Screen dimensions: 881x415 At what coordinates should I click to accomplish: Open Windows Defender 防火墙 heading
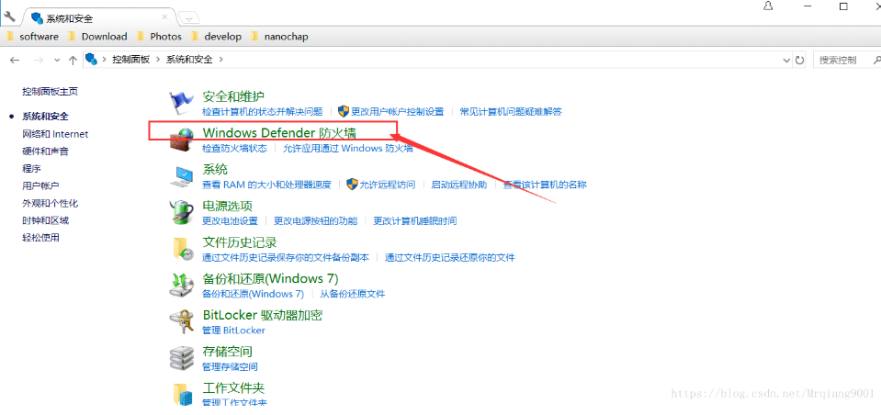pyautogui.click(x=279, y=132)
